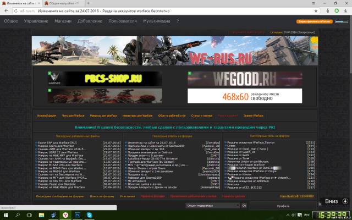Screen dimensions: 352x220
Task: Click the browser back arrow
Action: click(x=6, y=11)
